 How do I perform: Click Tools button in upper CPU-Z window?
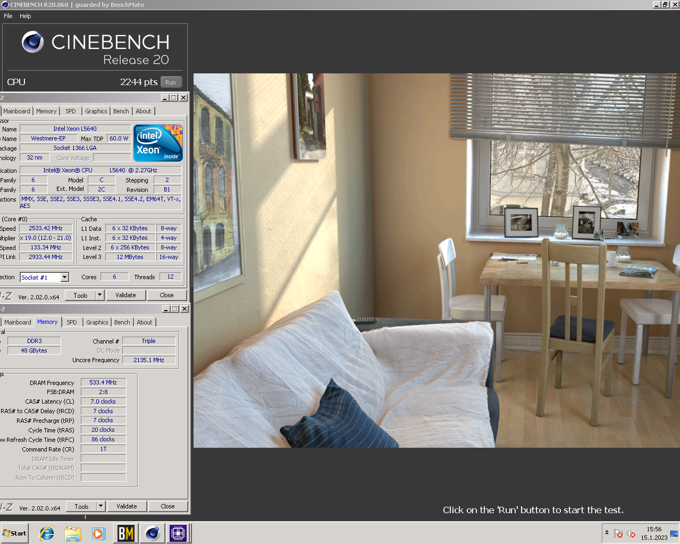click(81, 295)
